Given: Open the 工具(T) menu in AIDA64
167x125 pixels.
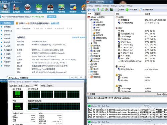Looking at the screenshot, I should [122, 6].
